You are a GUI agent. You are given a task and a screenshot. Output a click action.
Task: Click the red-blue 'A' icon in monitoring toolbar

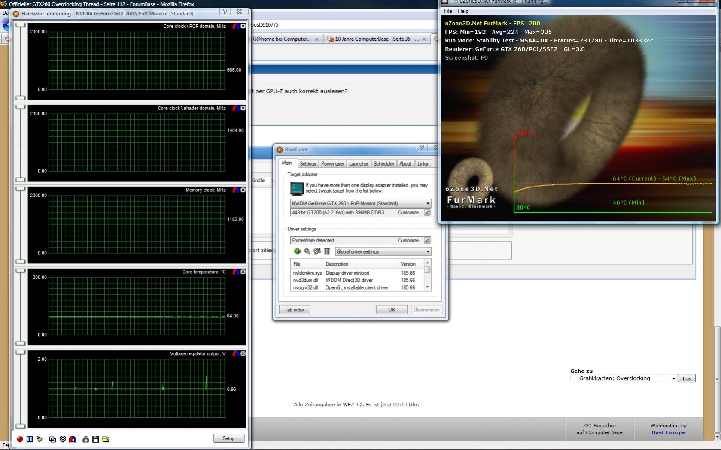[73, 439]
